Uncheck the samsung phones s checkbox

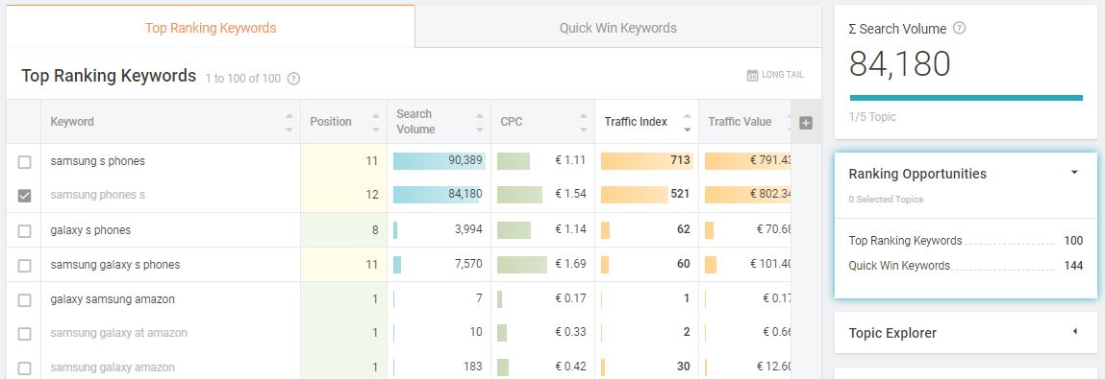tap(24, 196)
